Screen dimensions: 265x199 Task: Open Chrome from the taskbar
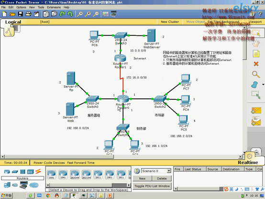[48, 196]
